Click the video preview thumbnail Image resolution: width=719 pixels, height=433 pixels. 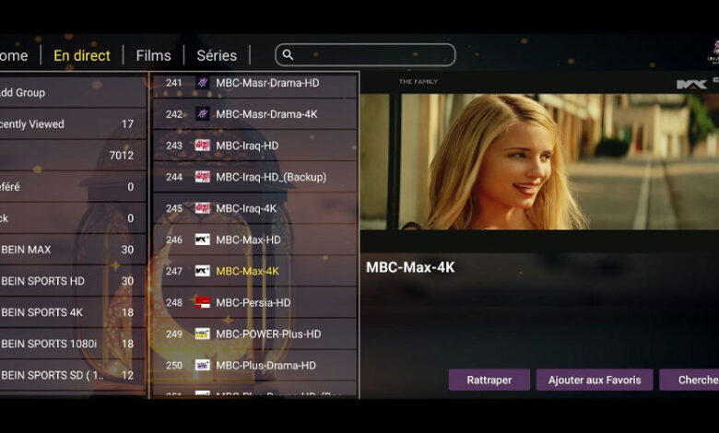coord(539,161)
